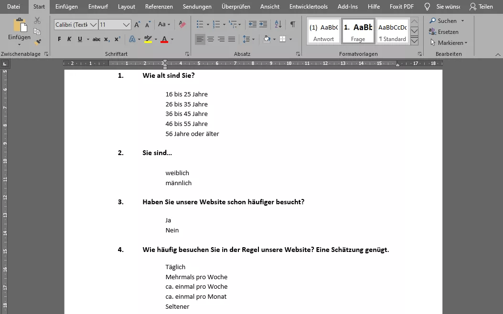Sort paragraphs with the A-Z sort icon
This screenshot has width=503, height=314.
(x=278, y=24)
